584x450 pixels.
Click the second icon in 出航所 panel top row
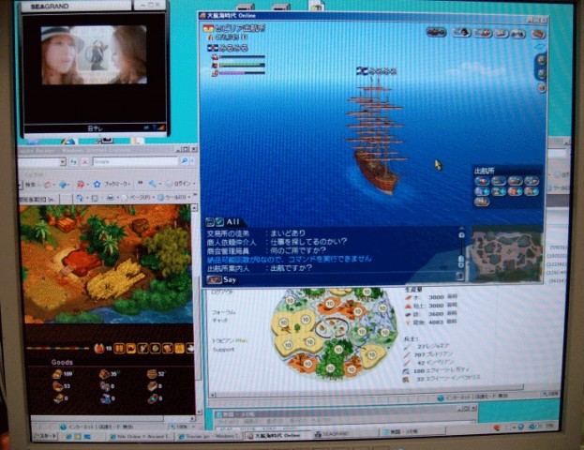click(x=499, y=181)
